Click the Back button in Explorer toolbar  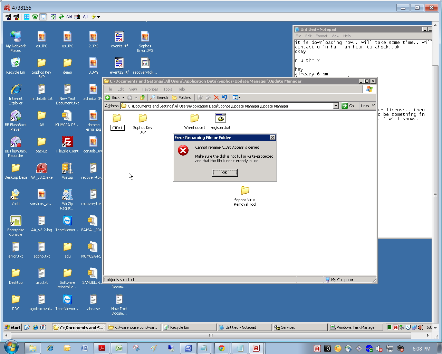tap(113, 97)
